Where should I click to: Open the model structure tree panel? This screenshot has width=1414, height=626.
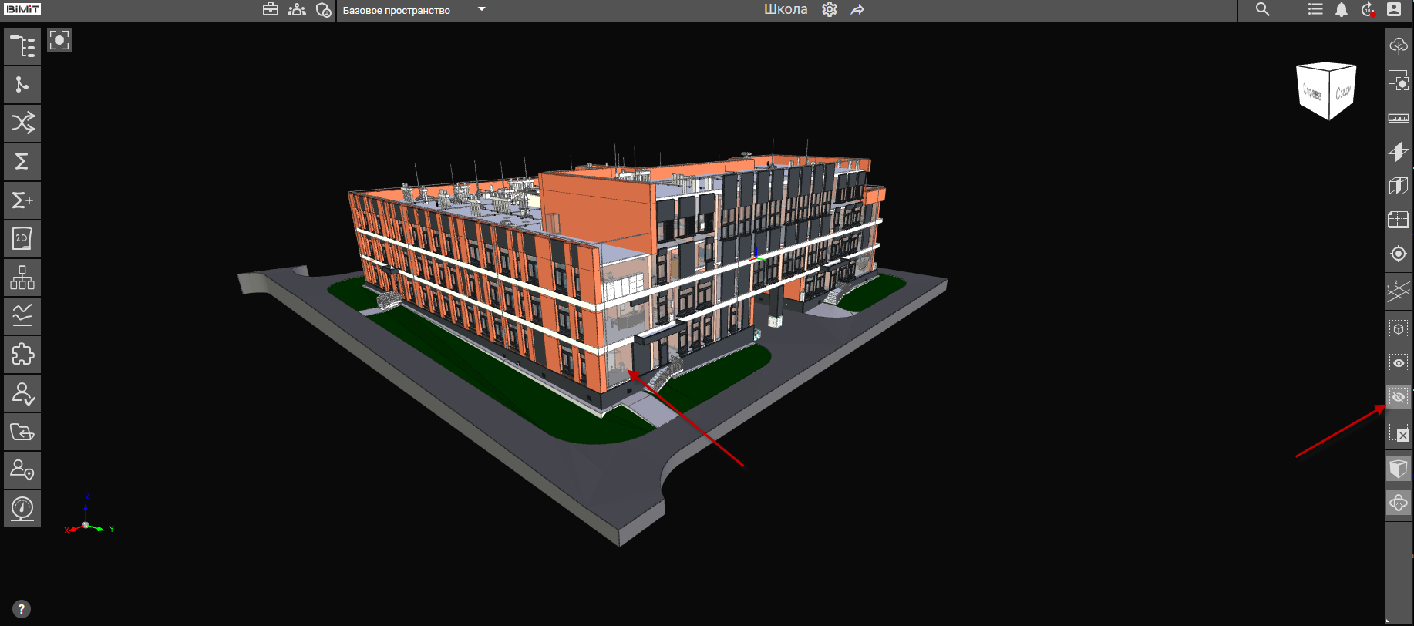click(22, 46)
